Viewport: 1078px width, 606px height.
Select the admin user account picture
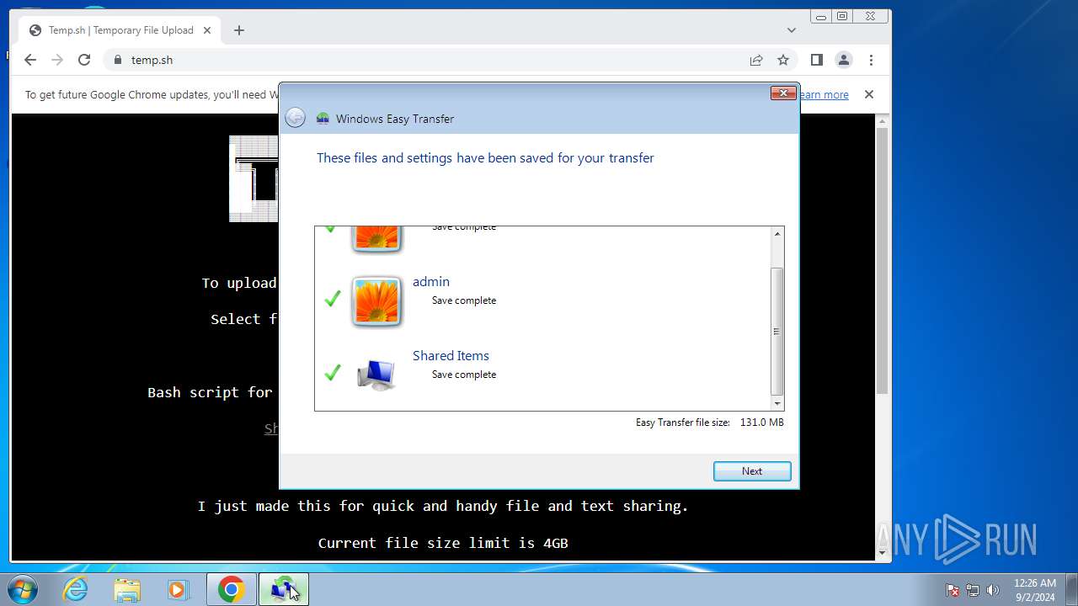click(x=376, y=301)
